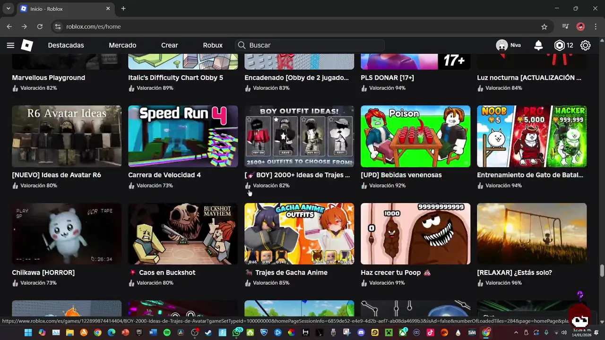Bookmark this page with the star icon
605x340 pixels.
(x=544, y=27)
